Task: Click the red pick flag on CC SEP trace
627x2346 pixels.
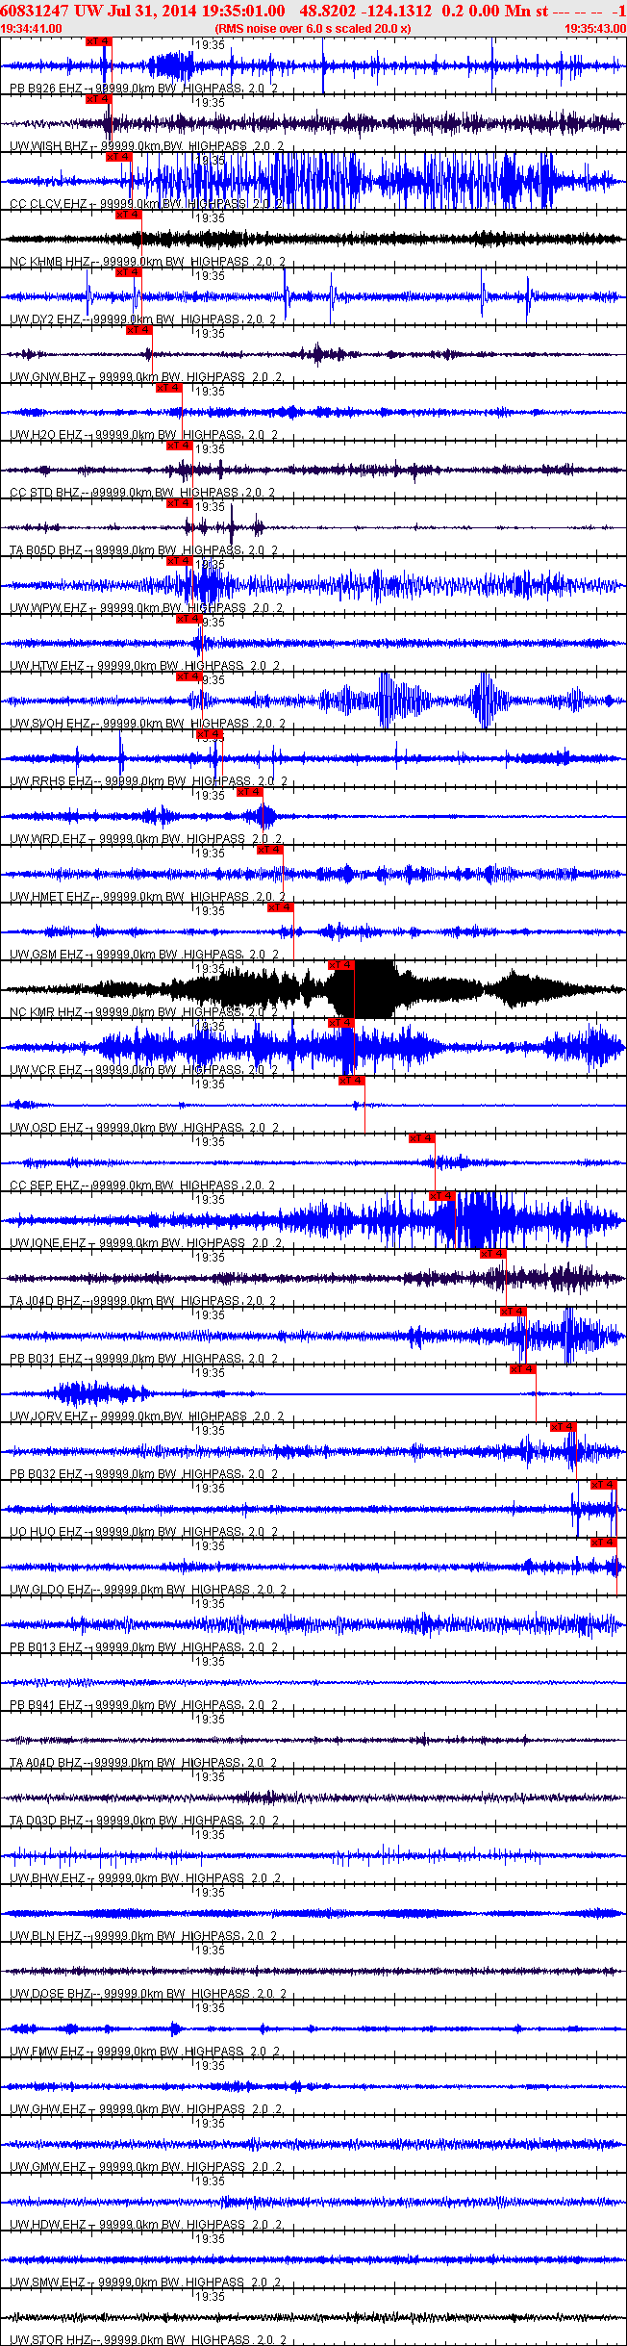Action: tap(422, 1138)
